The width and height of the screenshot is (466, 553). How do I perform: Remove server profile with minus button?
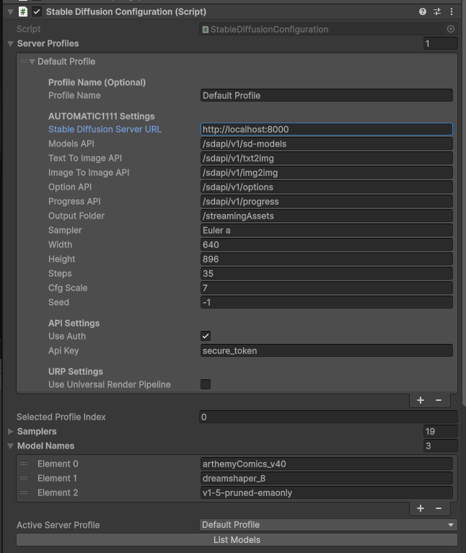(x=439, y=400)
